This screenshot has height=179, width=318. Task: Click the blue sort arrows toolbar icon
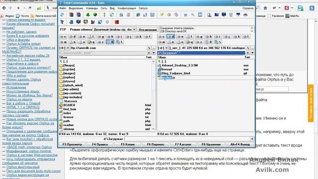click(121, 15)
